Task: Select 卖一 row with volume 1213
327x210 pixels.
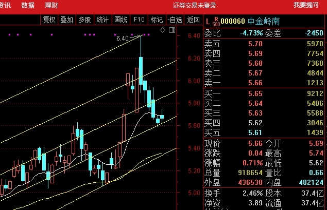Action: tap(264, 83)
